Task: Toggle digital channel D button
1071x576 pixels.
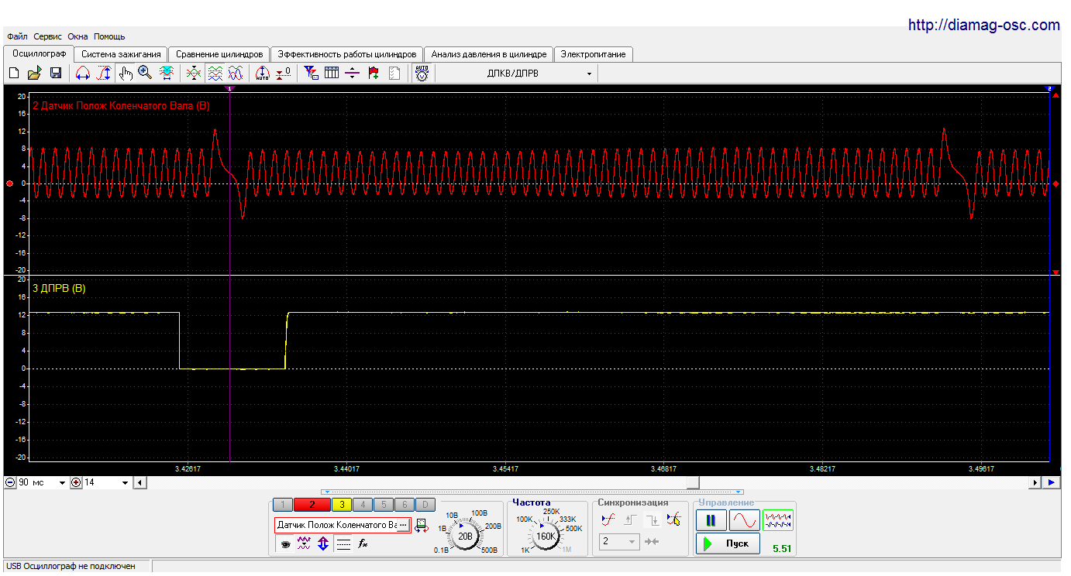Action: 425,505
